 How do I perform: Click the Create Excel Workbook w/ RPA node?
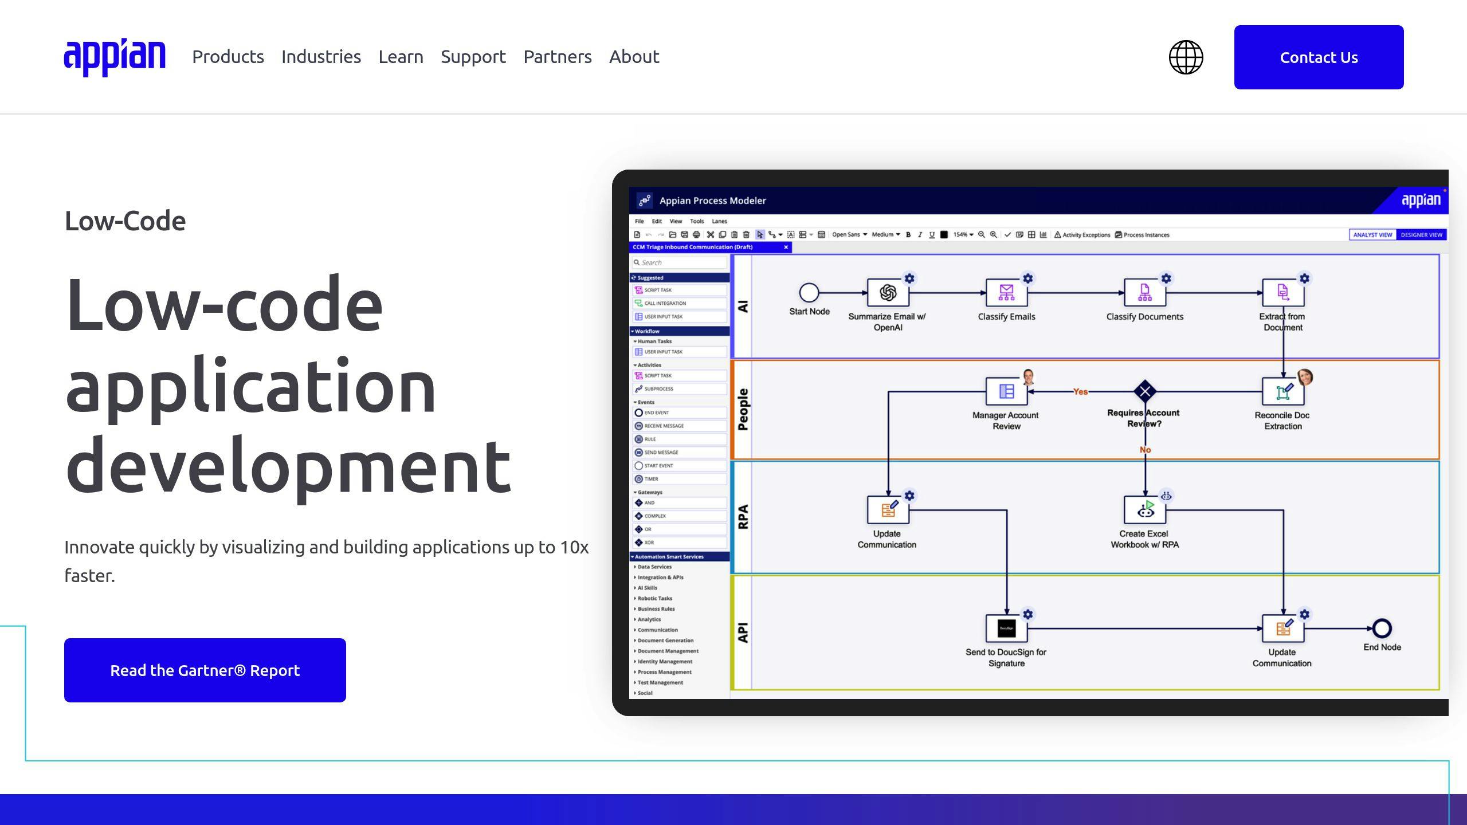pos(1145,510)
